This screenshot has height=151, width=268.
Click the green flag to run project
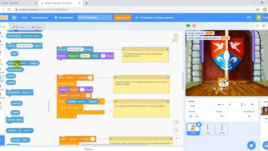pos(188,26)
